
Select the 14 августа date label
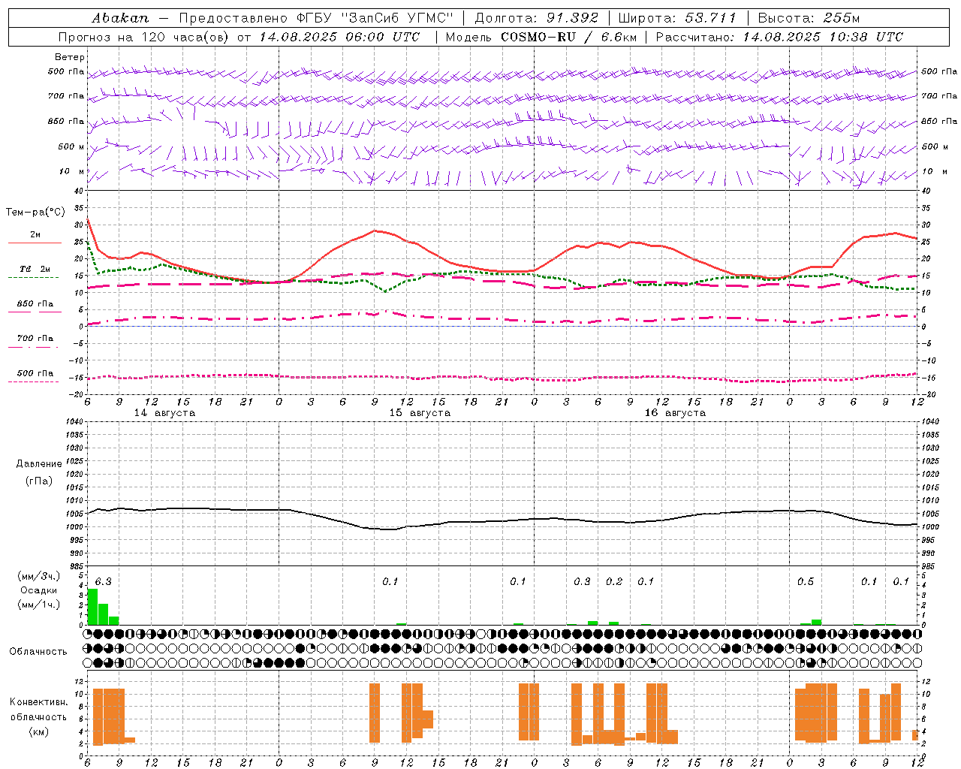(164, 413)
